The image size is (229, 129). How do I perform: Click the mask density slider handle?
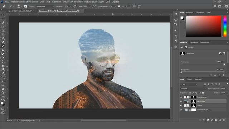[x=224, y=64]
